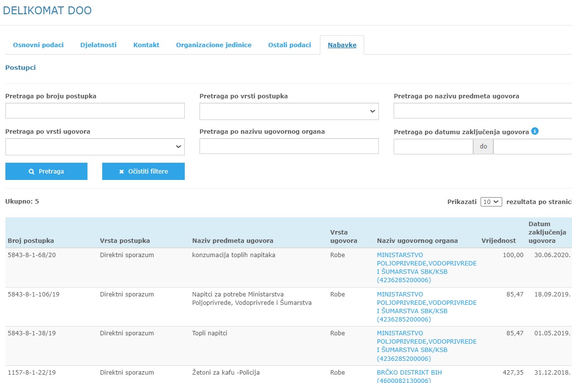The height and width of the screenshot is (383, 572).
Task: Click the Pretraga po nazivu ugovornog organa field
Action: pos(289,147)
